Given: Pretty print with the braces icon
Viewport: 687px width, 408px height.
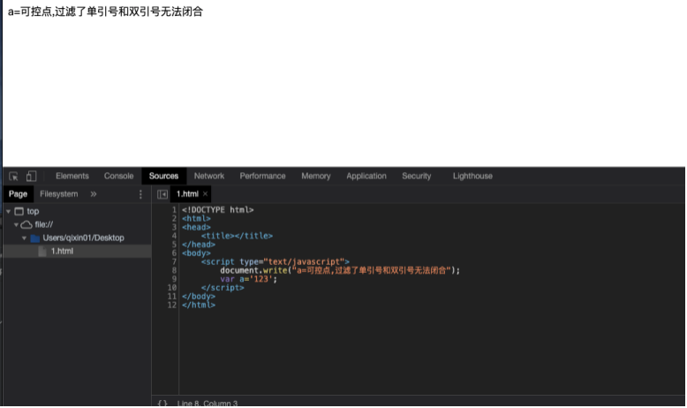Looking at the screenshot, I should [162, 404].
